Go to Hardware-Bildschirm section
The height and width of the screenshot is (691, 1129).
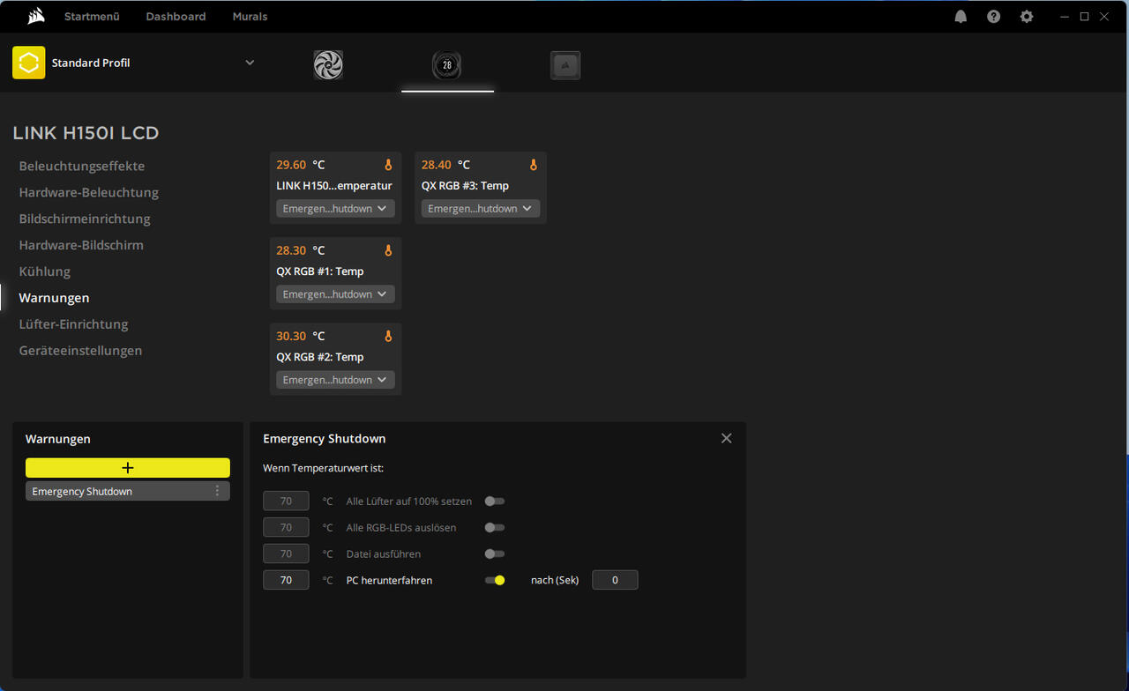pyautogui.click(x=81, y=245)
